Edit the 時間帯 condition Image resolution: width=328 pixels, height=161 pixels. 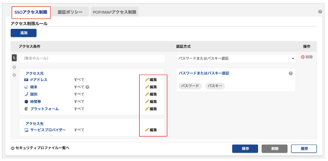point(151,102)
